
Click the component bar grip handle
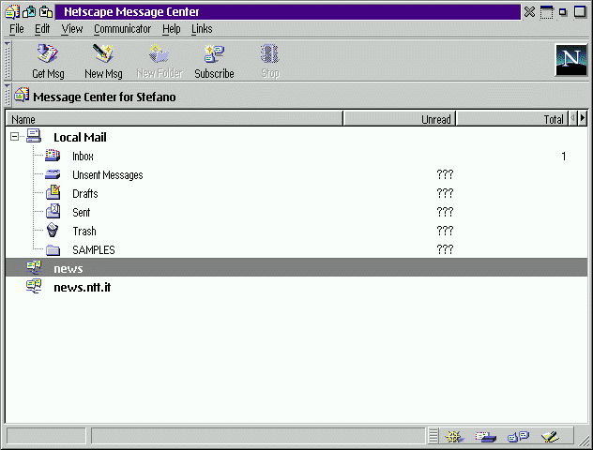pyautogui.click(x=433, y=436)
